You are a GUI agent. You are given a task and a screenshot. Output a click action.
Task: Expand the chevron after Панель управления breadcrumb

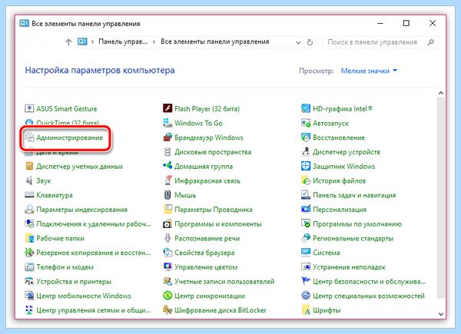(154, 42)
